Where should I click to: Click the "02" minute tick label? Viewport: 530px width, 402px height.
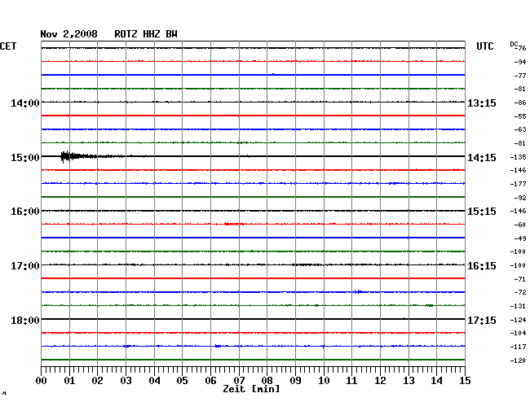(x=97, y=381)
